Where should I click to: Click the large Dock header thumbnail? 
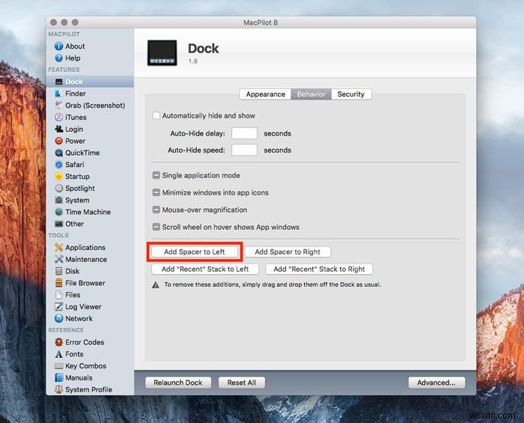point(162,53)
